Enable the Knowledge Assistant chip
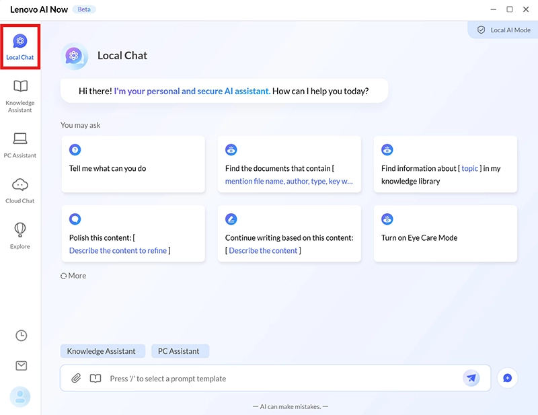The height and width of the screenshot is (415, 538). click(101, 351)
